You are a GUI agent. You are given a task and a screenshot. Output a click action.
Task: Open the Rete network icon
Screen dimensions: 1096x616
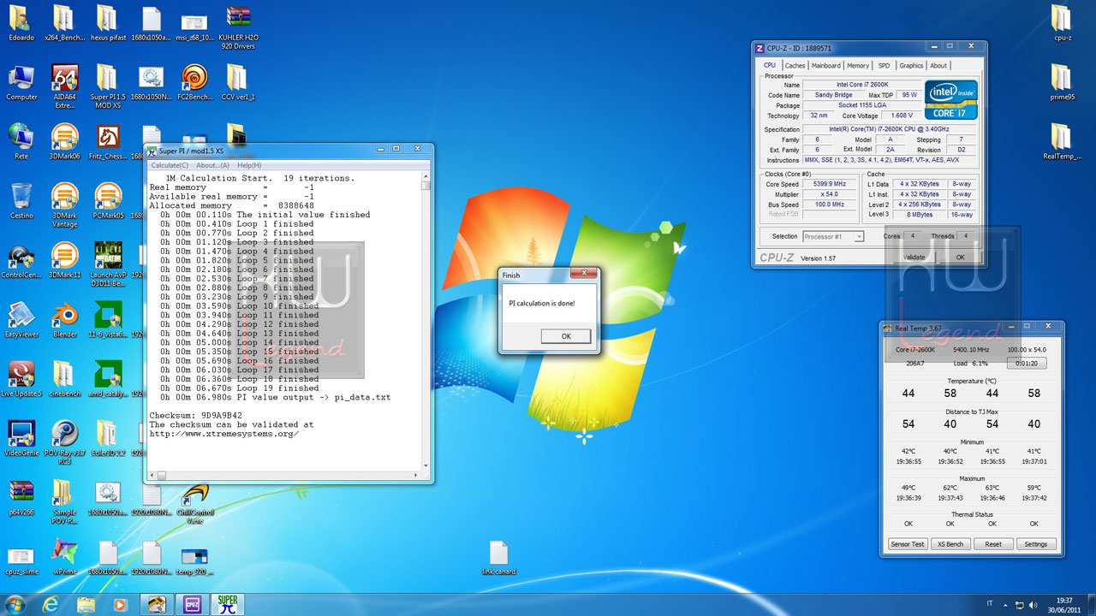(21, 142)
